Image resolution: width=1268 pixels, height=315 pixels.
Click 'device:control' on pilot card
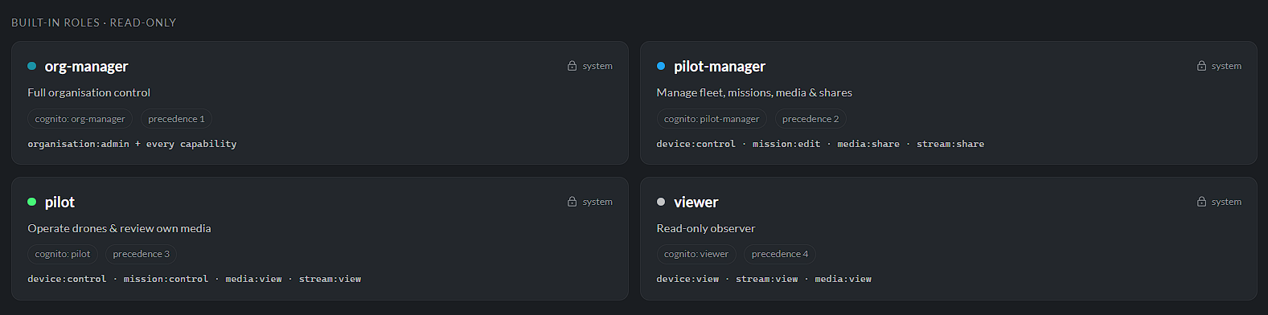[67, 279]
